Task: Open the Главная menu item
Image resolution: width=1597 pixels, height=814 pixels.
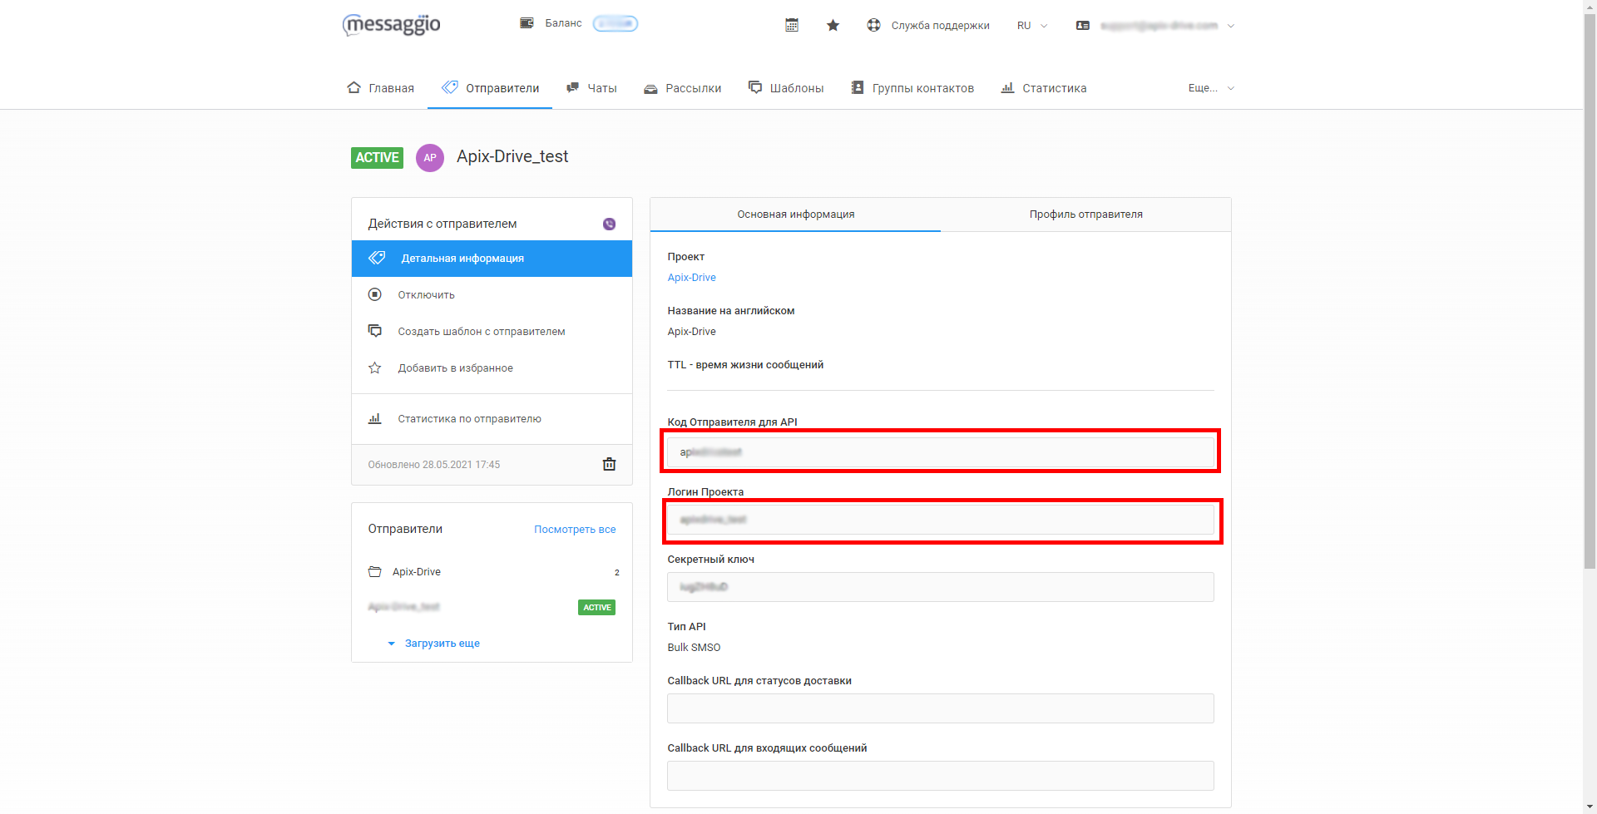Action: click(x=380, y=88)
